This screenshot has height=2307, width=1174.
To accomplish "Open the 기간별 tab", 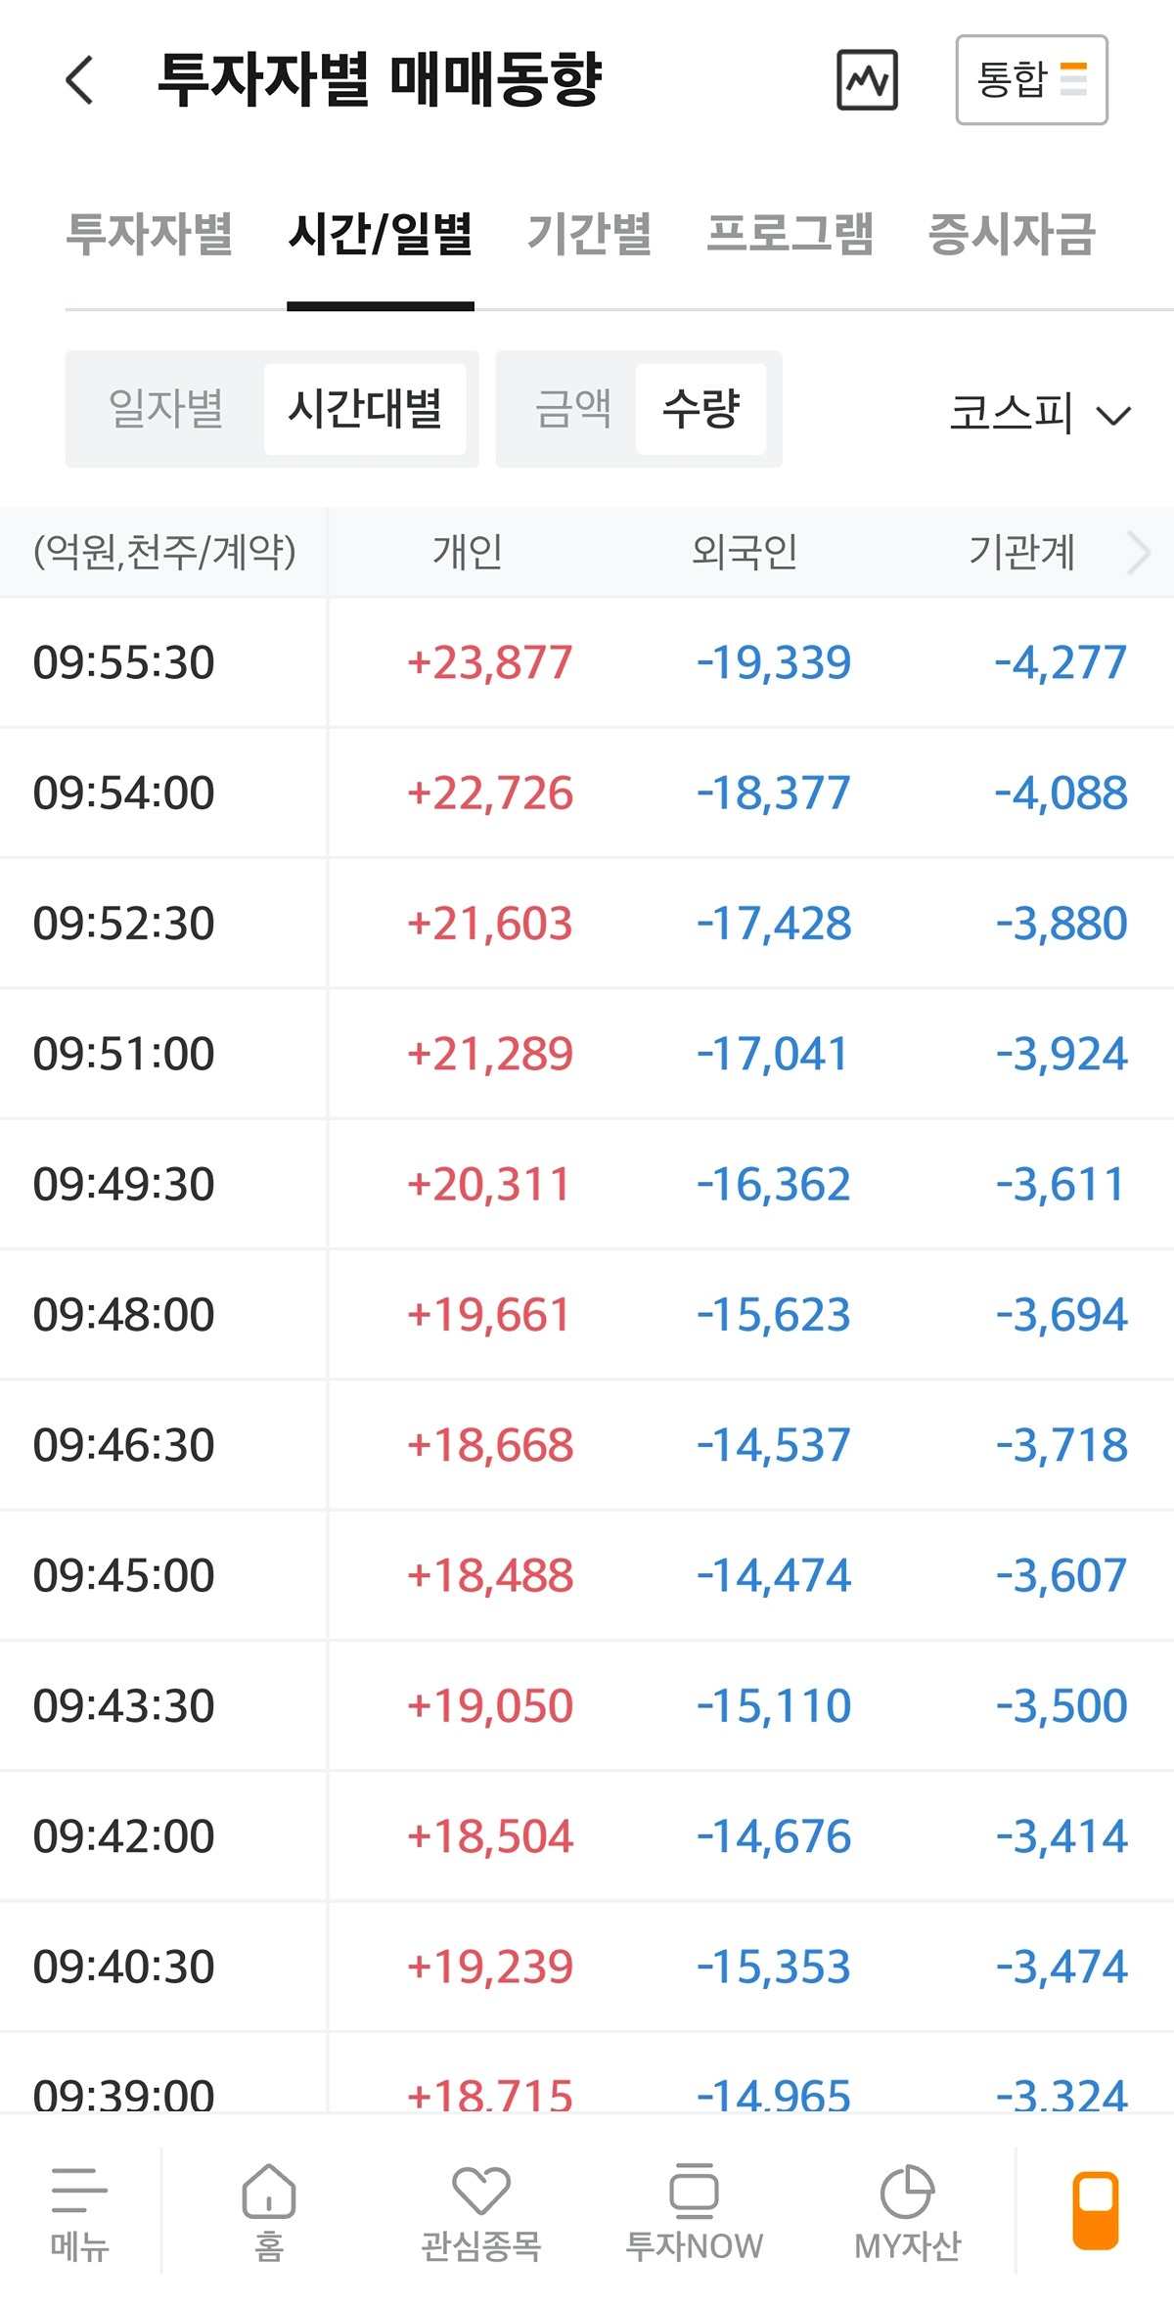I will [x=589, y=235].
